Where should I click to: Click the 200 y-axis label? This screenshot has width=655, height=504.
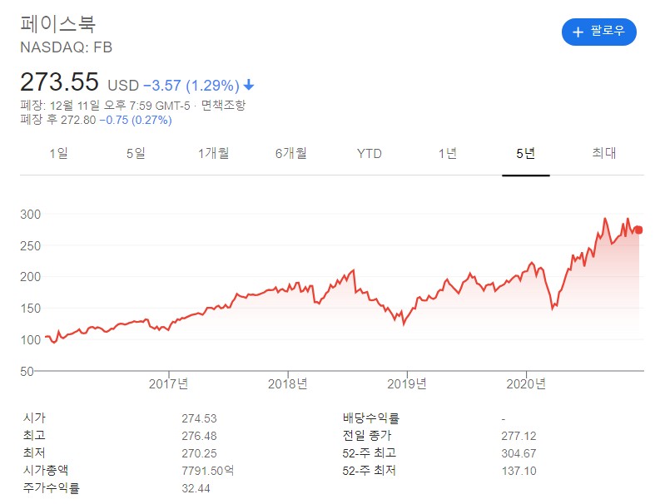31,277
